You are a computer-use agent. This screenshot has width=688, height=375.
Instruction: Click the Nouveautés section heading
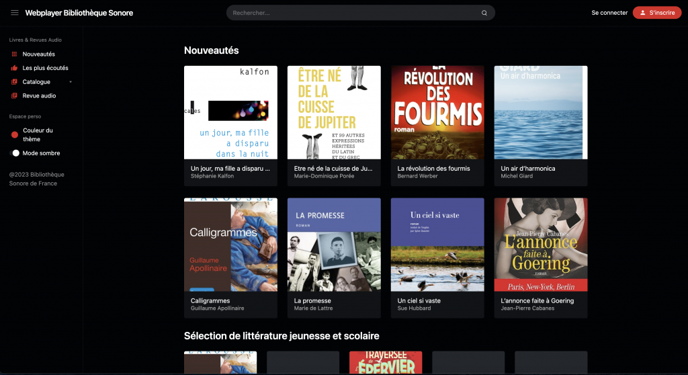(x=212, y=50)
